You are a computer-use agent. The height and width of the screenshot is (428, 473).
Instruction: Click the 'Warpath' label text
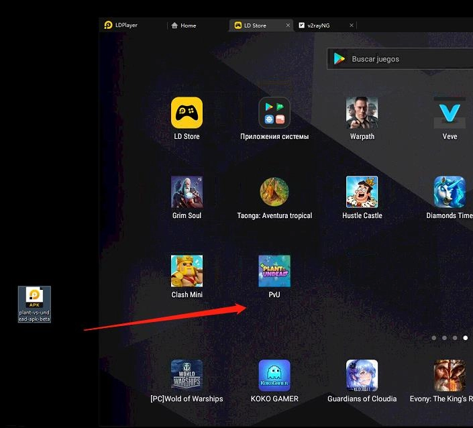(x=362, y=136)
